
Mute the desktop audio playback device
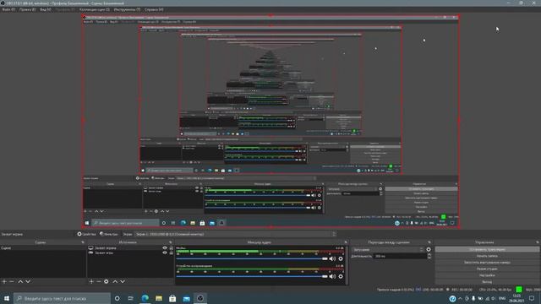pos(332,276)
